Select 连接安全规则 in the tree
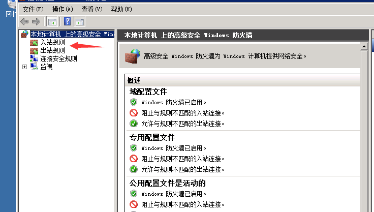Viewport: 374px width, 212px height. click(58, 59)
